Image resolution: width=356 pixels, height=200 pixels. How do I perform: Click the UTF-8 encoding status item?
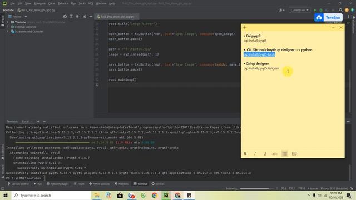pos(301,188)
